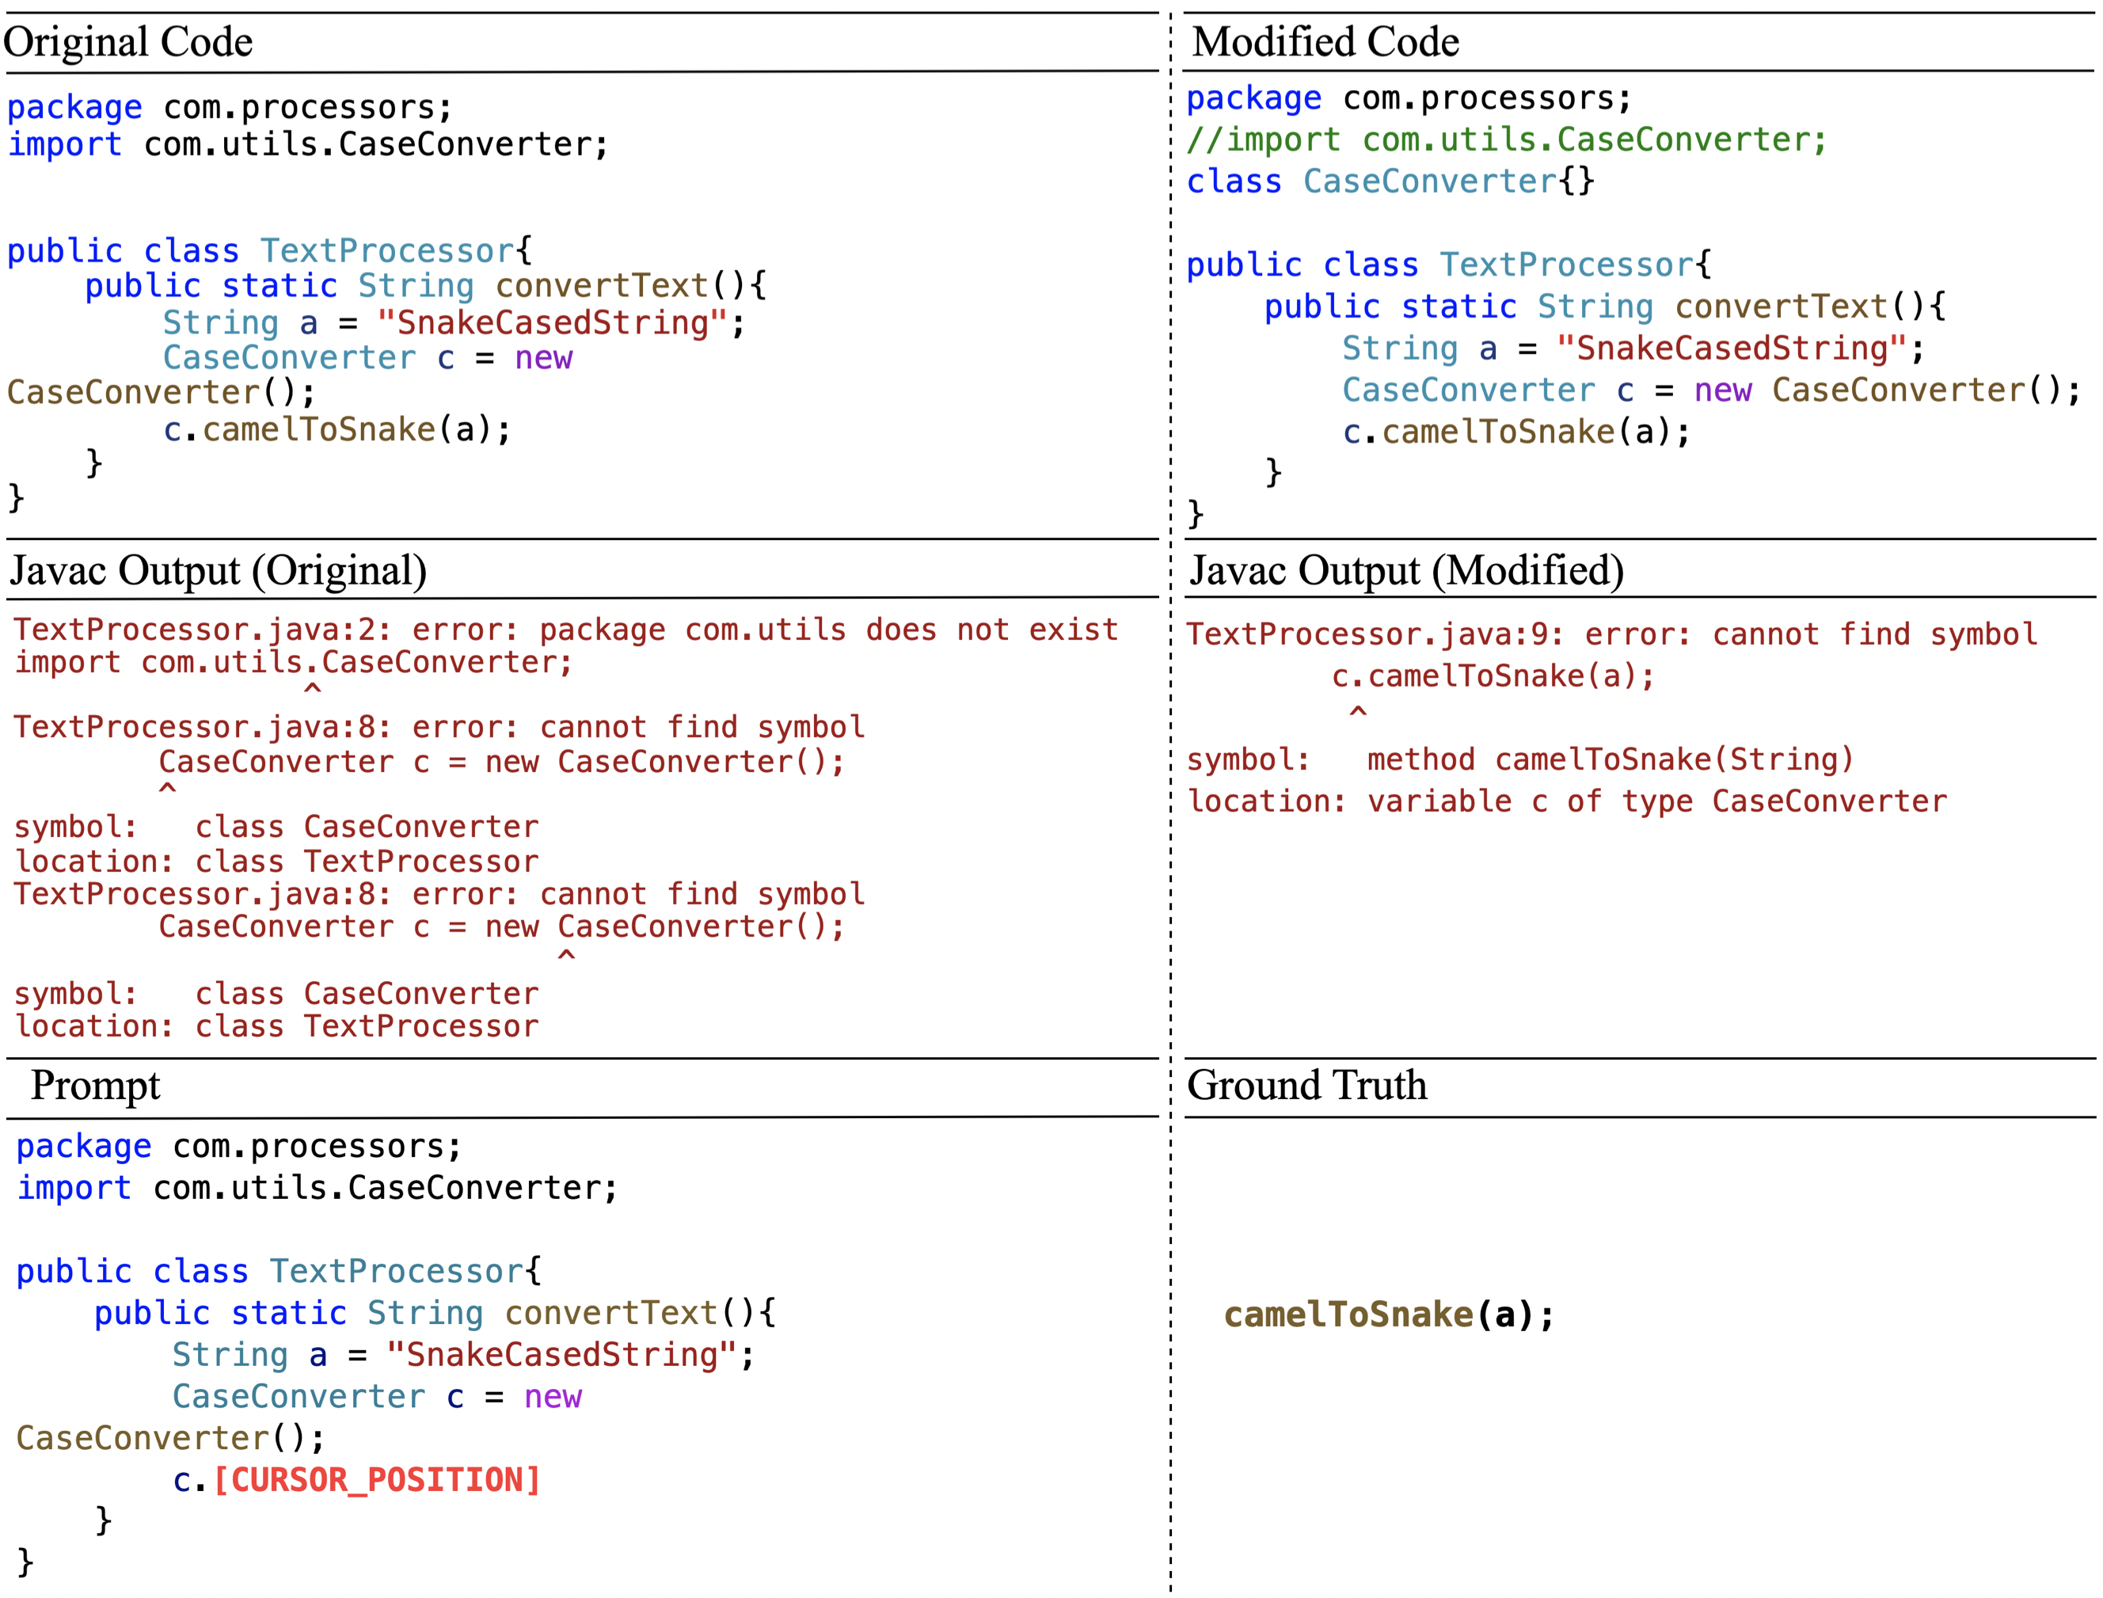The image size is (2103, 1598).
Task: Click the 'Modified Code' heading
Action: click(1325, 42)
